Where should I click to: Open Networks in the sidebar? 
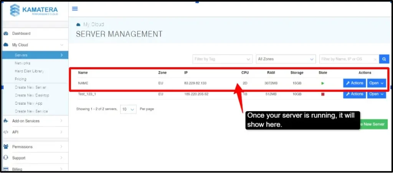23,63
